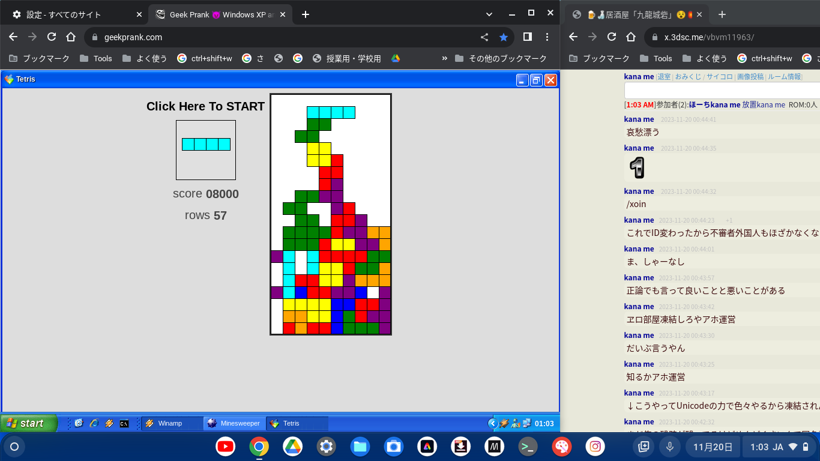The image size is (820, 461).
Task: Open tab search dropdown in left Chrome window
Action: click(x=489, y=14)
